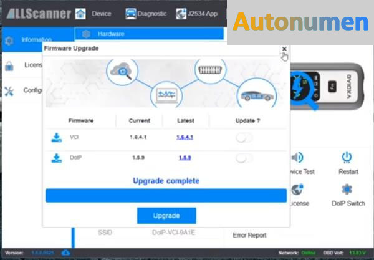Screen dimensions: 374x260
Task: Open latest DoIP version link 1.5.9
Action: [185, 158]
